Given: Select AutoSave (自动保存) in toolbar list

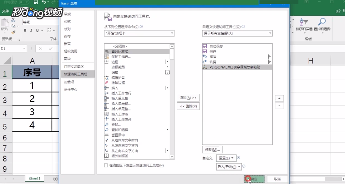Looking at the screenshot, I should click(x=237, y=46).
